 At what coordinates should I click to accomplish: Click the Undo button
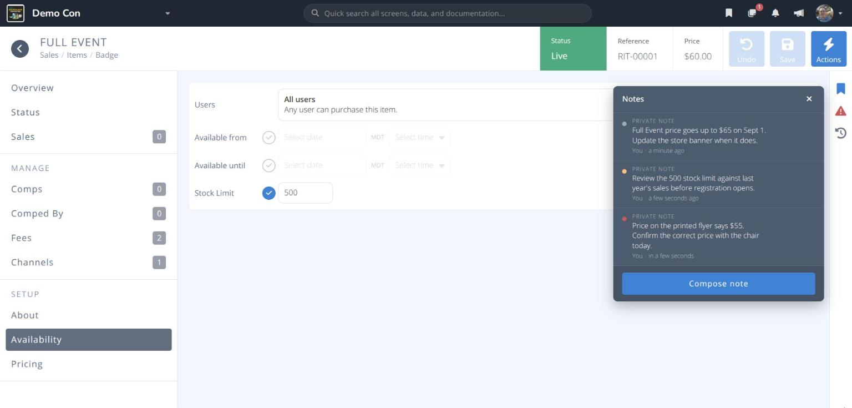click(x=746, y=49)
